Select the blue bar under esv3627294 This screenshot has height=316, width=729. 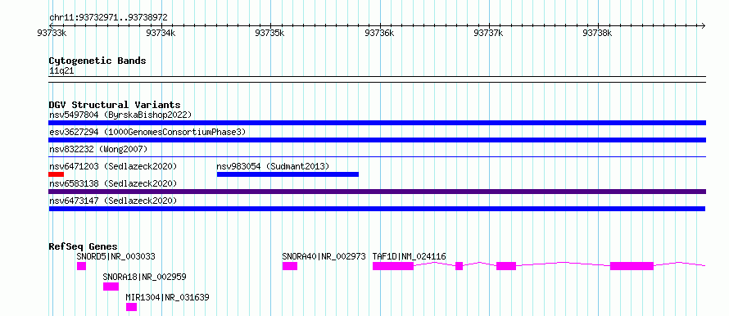pyautogui.click(x=377, y=140)
